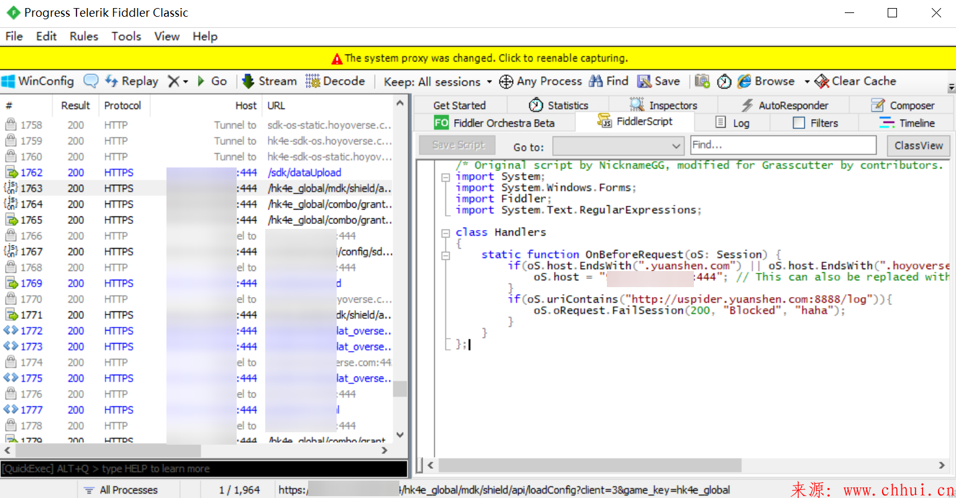Open the Go to combo box
This screenshot has width=956, height=498.
(x=618, y=146)
